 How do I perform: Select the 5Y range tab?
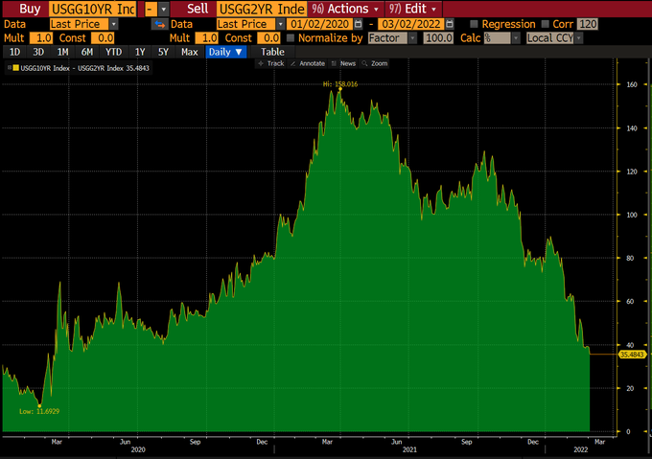click(x=163, y=52)
